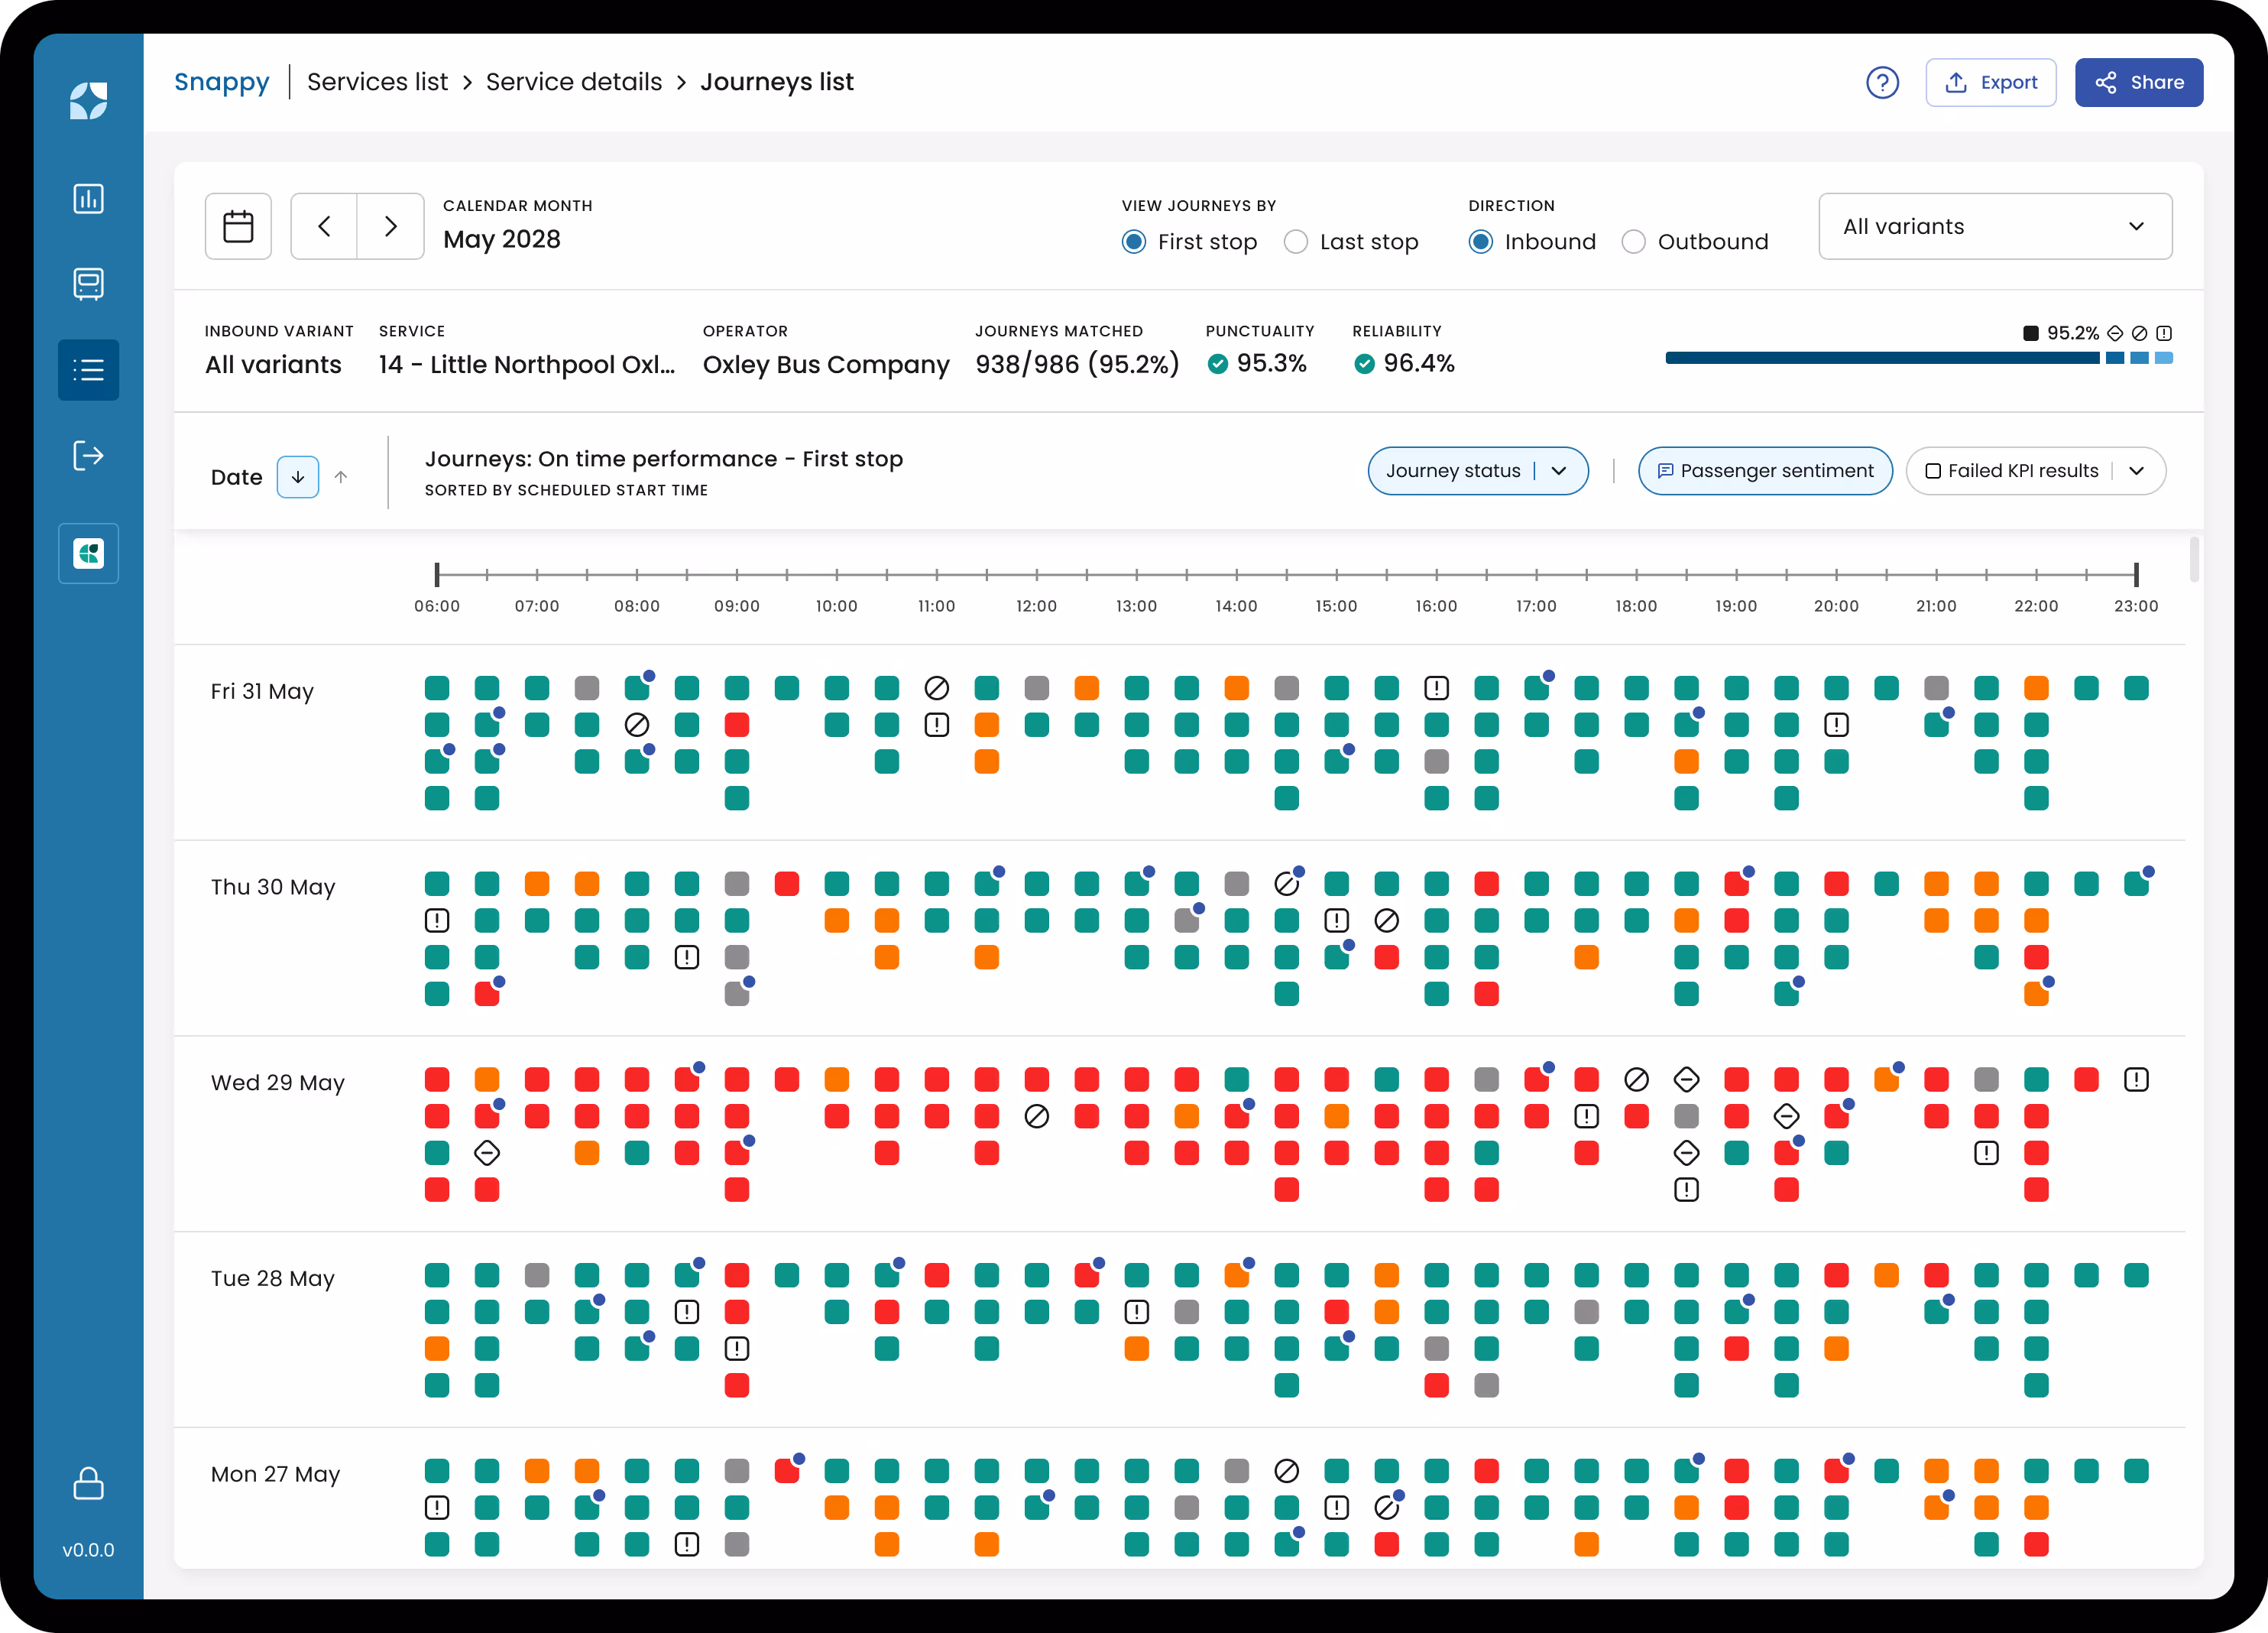This screenshot has height=1633, width=2268.
Task: Select the Last stop radio button
Action: (x=1296, y=242)
